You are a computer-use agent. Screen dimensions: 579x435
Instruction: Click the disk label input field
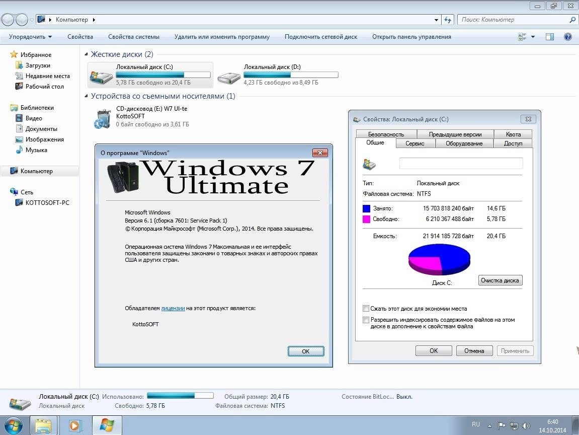pyautogui.click(x=461, y=163)
